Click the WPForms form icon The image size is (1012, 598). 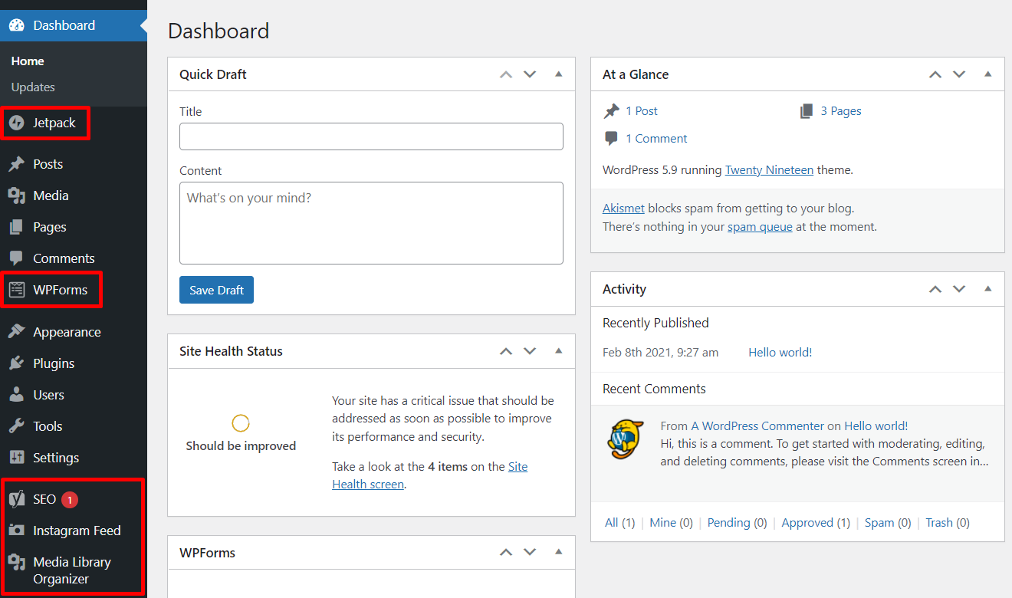[17, 290]
